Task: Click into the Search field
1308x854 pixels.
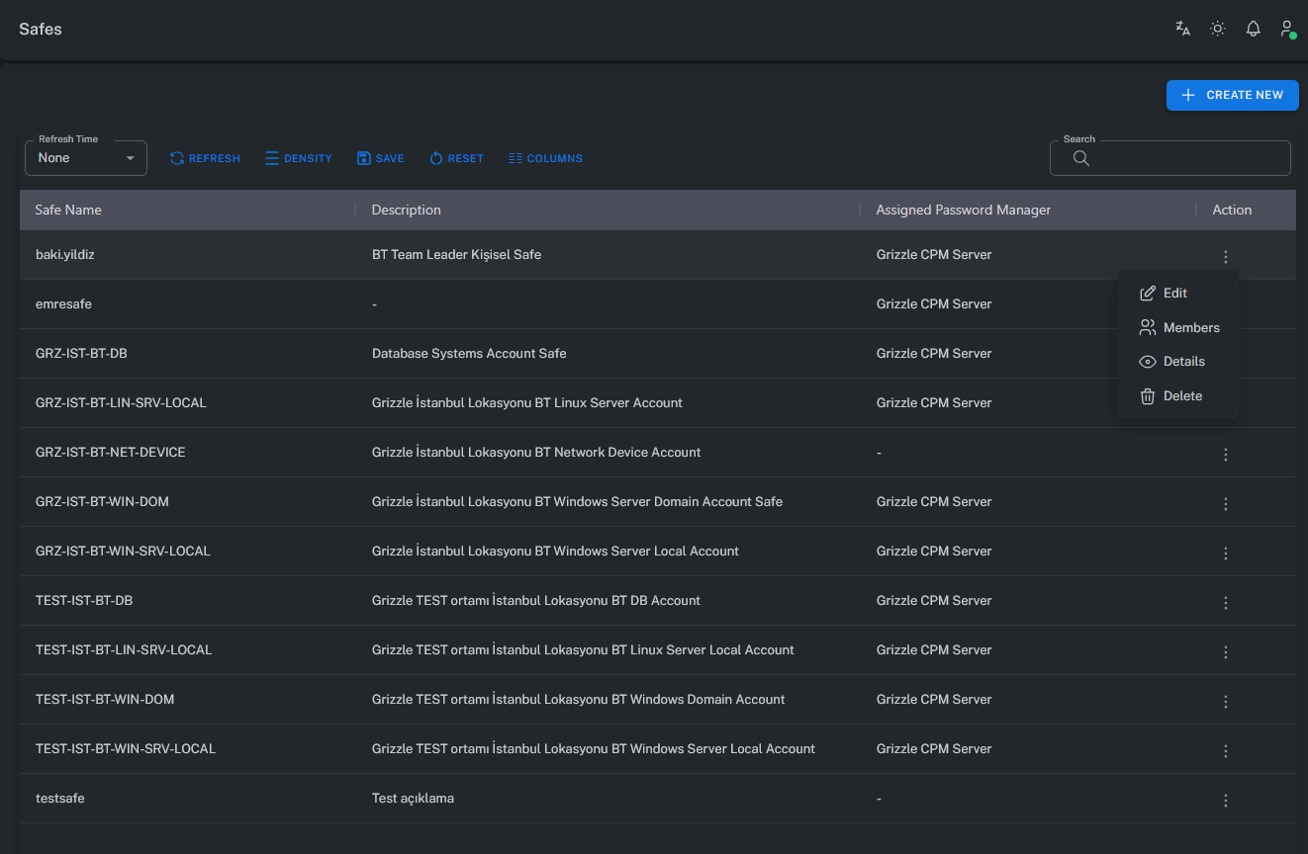Action: 1182,158
